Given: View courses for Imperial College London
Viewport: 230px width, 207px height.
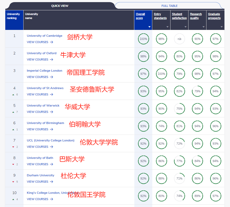Looking at the screenshot, I should [x=40, y=77].
